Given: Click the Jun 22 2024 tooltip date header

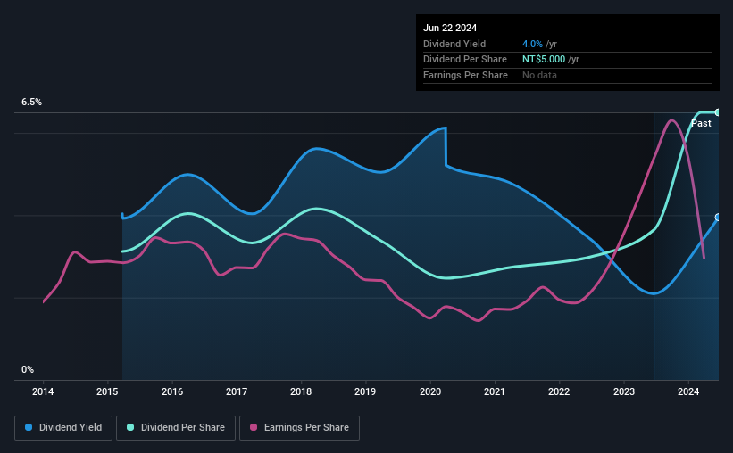Looking at the screenshot, I should [450, 28].
